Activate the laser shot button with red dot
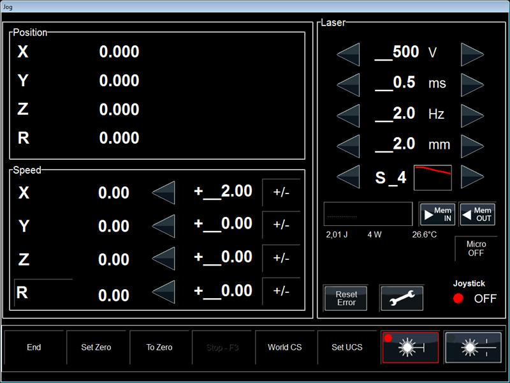This screenshot has width=510, height=383. 410,347
